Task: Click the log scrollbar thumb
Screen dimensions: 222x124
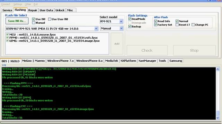Action: point(218,113)
